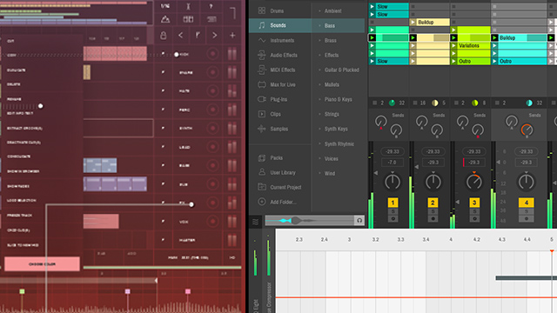557x313 pixels.
Task: Choose Show Fades from the context menu
Action: [x=18, y=186]
